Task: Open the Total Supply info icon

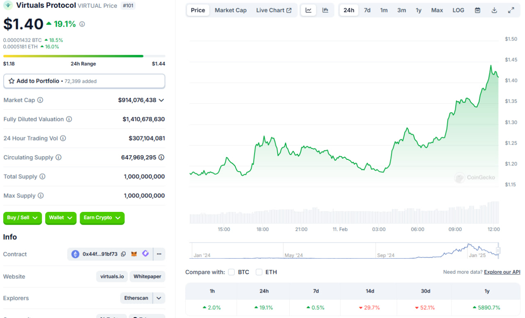Action: [x=42, y=177]
